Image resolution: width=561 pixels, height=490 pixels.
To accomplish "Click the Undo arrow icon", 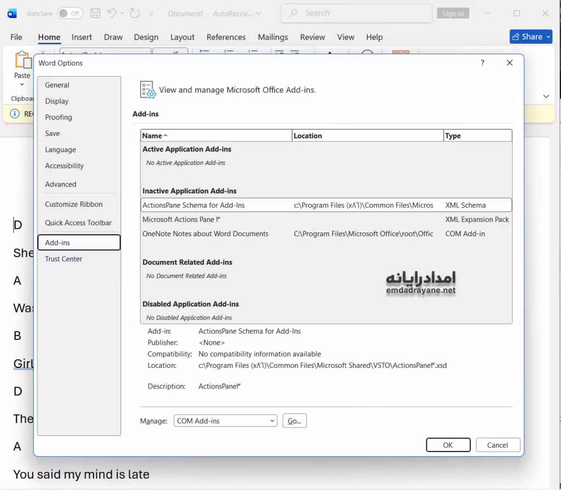I will click(112, 13).
